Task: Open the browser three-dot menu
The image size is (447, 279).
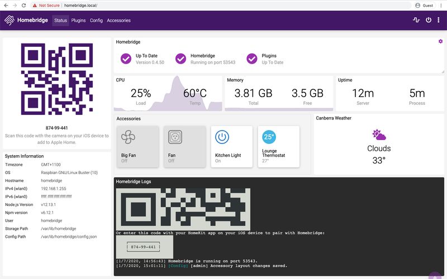Action: pos(441,5)
